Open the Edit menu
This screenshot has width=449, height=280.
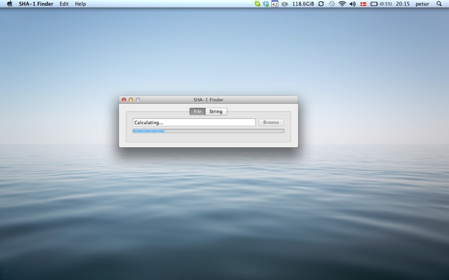(64, 4)
